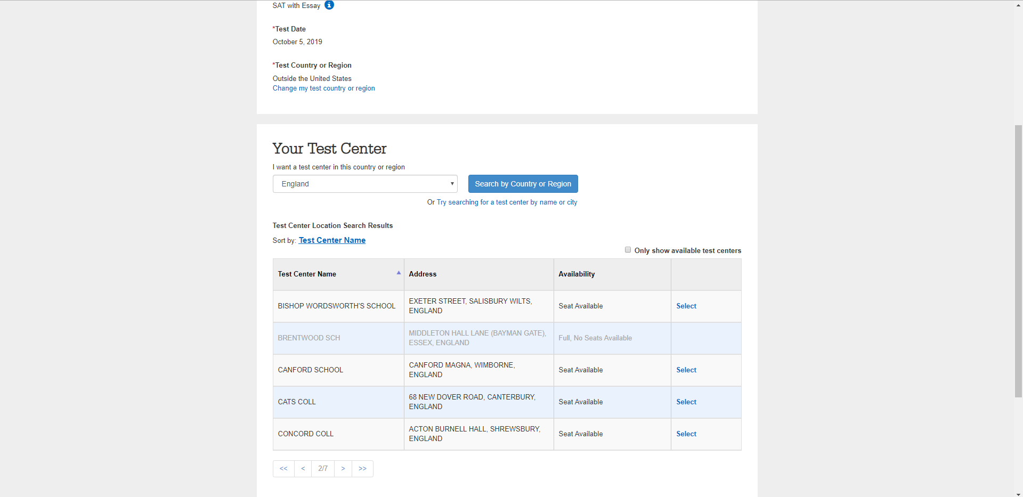This screenshot has width=1023, height=497.
Task: Open the England country dropdown
Action: click(x=365, y=184)
